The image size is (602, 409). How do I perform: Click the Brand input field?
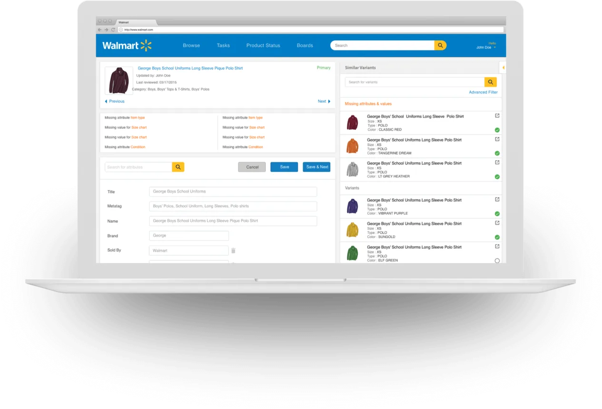[x=189, y=236]
